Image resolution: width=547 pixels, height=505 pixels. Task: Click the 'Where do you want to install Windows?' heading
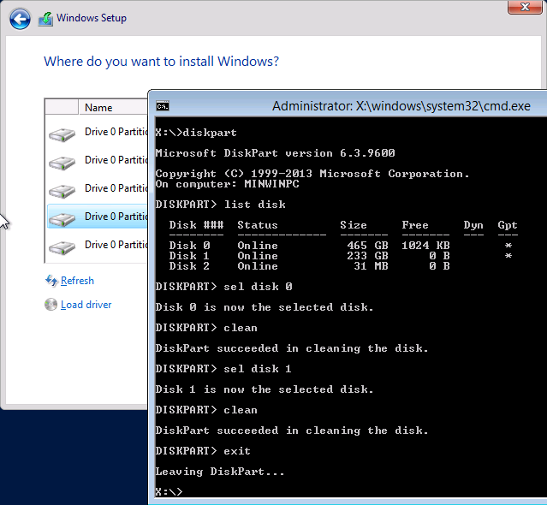tap(161, 62)
